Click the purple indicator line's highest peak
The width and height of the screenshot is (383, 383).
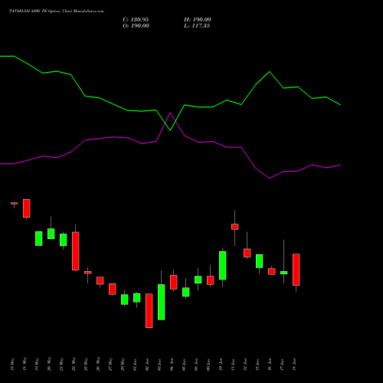(170, 113)
